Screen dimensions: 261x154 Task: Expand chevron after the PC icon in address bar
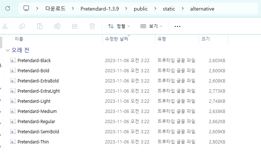[x=37, y=8]
